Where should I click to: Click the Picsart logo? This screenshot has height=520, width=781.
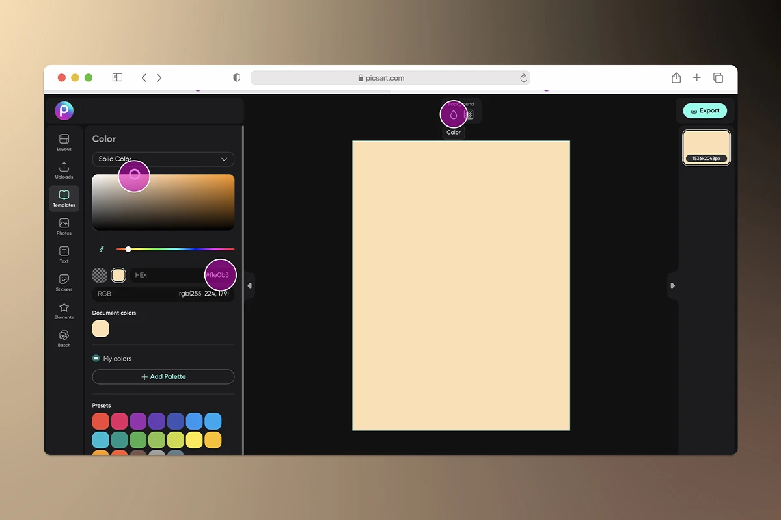click(63, 110)
